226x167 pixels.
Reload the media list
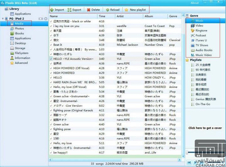click(113, 10)
